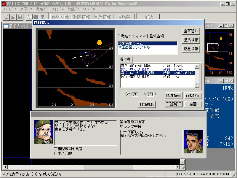237x178 pixels.
Task: Click Vice Admiral Uranff portrait
Action: 194,142
